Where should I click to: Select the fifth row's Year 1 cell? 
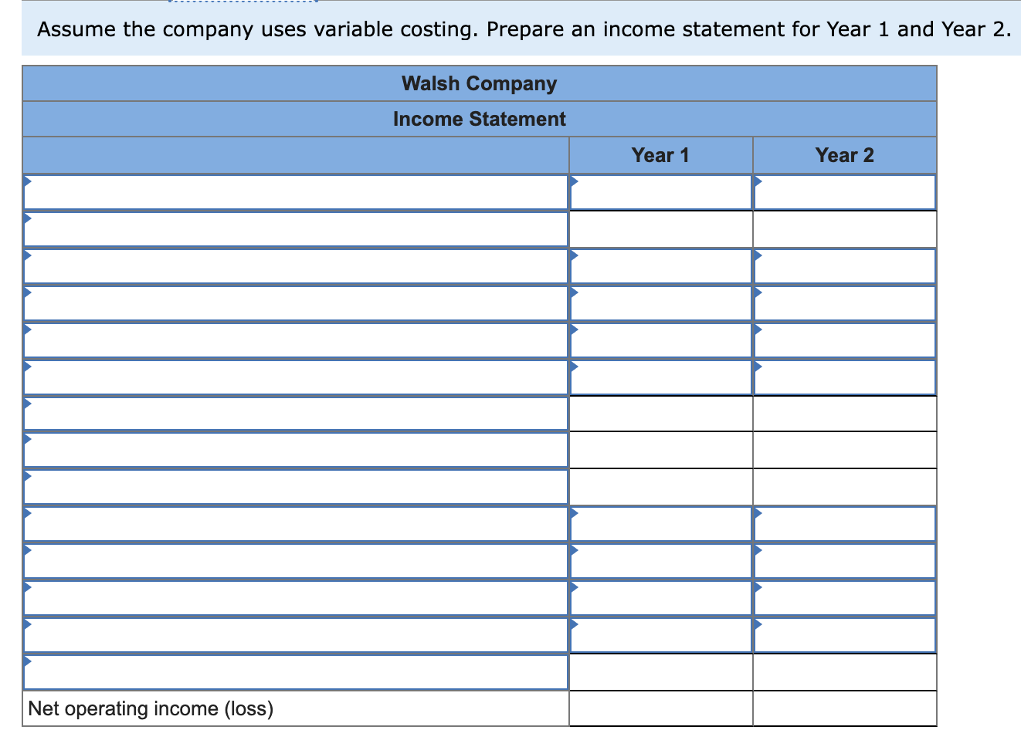pyautogui.click(x=661, y=340)
